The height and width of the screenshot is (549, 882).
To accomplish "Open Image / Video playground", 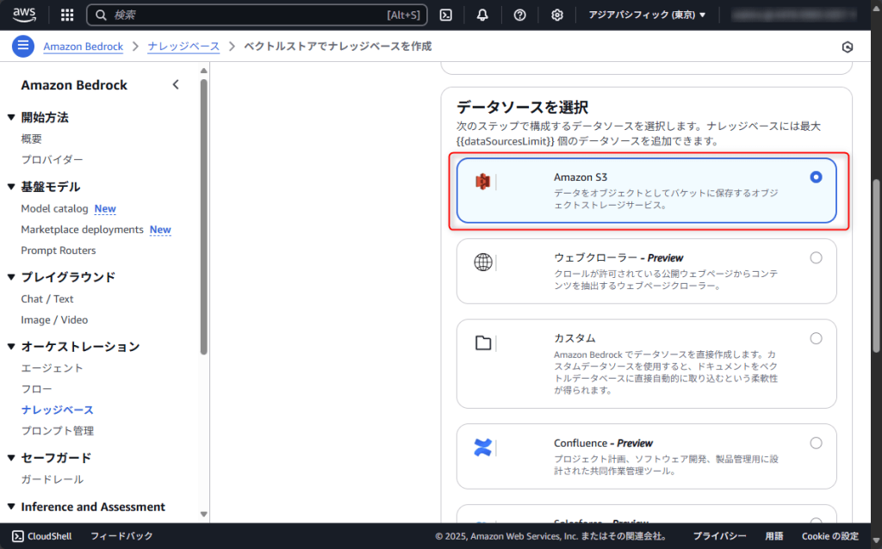I will click(x=54, y=320).
